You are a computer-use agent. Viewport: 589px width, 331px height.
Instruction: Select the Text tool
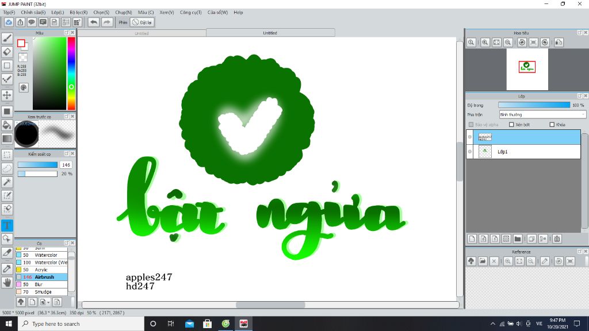click(x=7, y=225)
